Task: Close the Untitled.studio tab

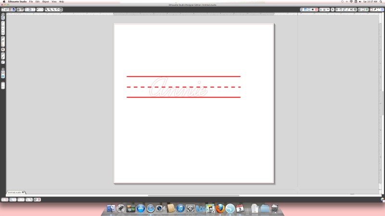Action: (x=23, y=192)
